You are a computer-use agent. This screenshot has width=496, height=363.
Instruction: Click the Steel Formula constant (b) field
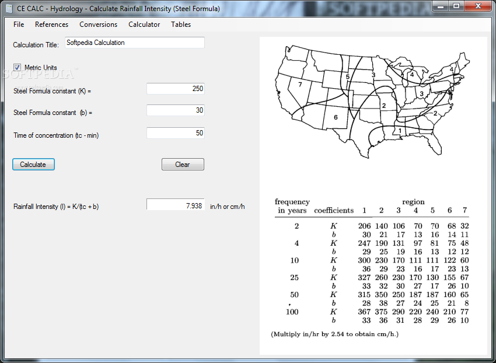pos(176,110)
